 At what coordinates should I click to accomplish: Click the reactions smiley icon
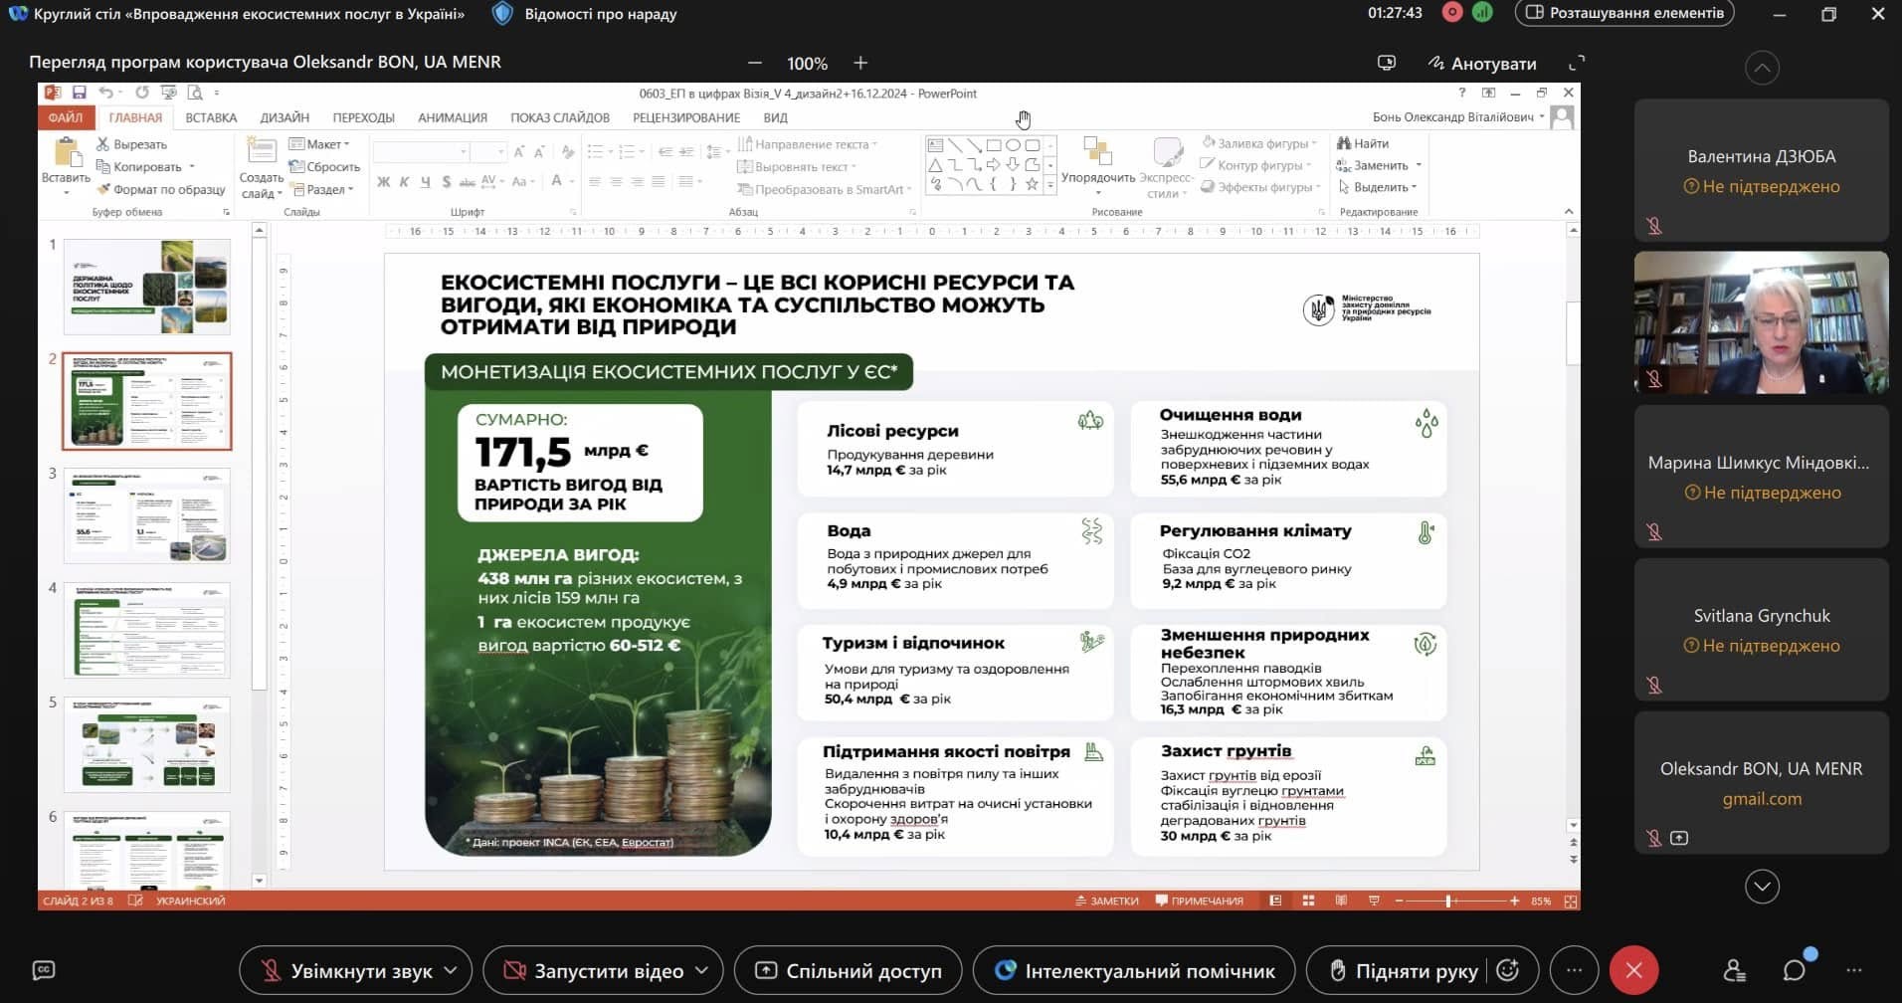1508,969
